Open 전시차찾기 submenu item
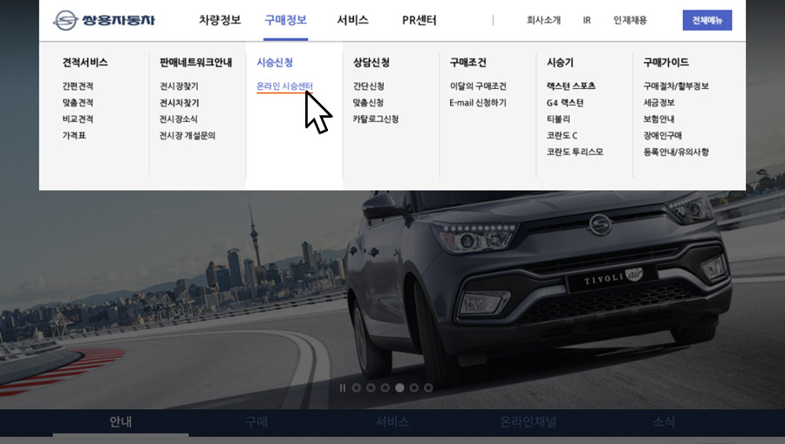The width and height of the screenshot is (785, 444). pos(179,103)
